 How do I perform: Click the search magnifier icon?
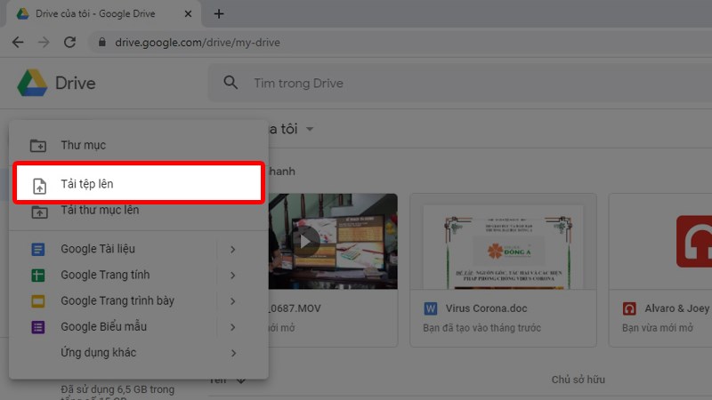[x=231, y=83]
